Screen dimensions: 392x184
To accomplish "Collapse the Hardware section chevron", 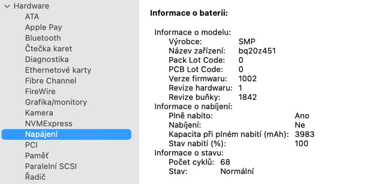I will [7, 6].
